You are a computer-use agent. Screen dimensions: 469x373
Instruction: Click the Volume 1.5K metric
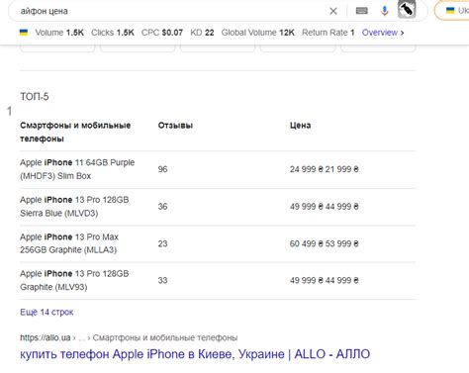click(x=59, y=33)
